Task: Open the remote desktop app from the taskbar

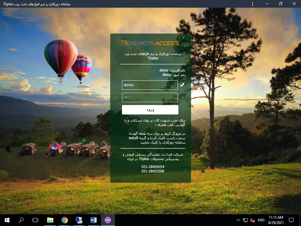Action: pyautogui.click(x=79, y=220)
